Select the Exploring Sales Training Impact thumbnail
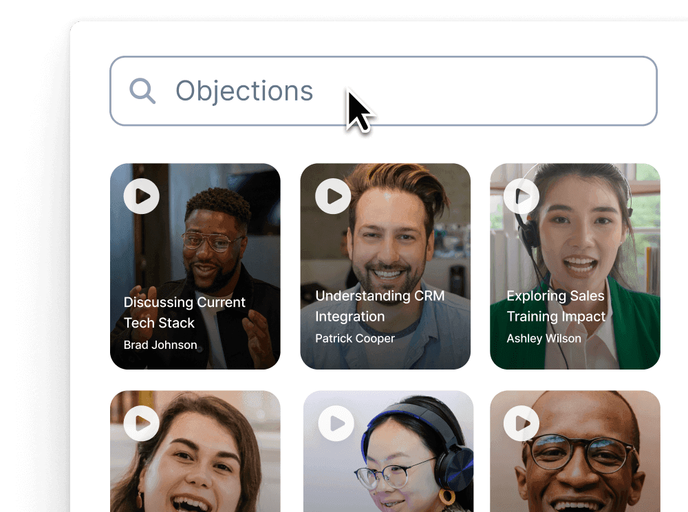Viewport: 688px width, 512px height. 575,266
